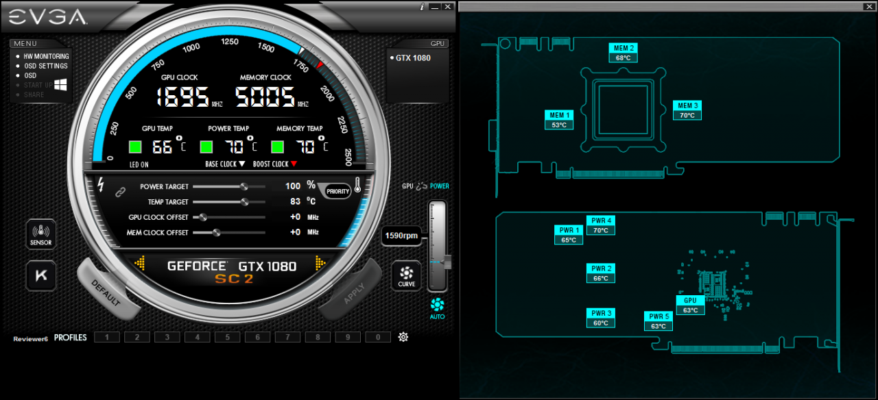Adjust the TEMP TARGET slider
878x400 pixels.
229,202
